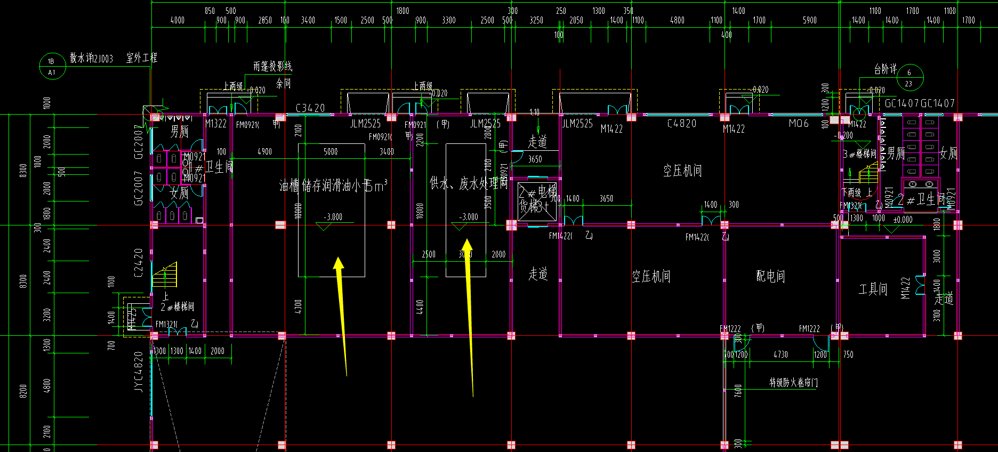Select the 4900 dimension text
Viewport: 998px width, 452px height.
tap(264, 152)
